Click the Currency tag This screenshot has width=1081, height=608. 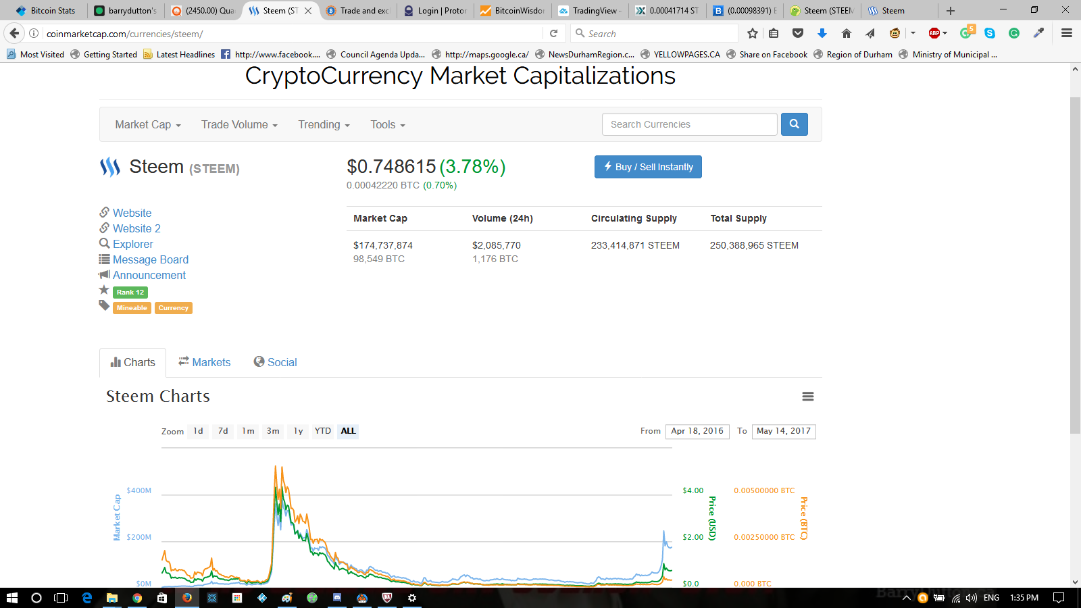pyautogui.click(x=174, y=308)
